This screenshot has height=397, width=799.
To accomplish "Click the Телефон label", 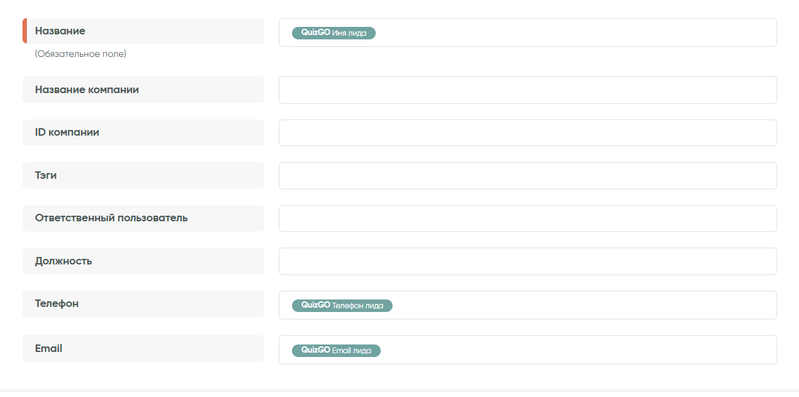I will [57, 304].
